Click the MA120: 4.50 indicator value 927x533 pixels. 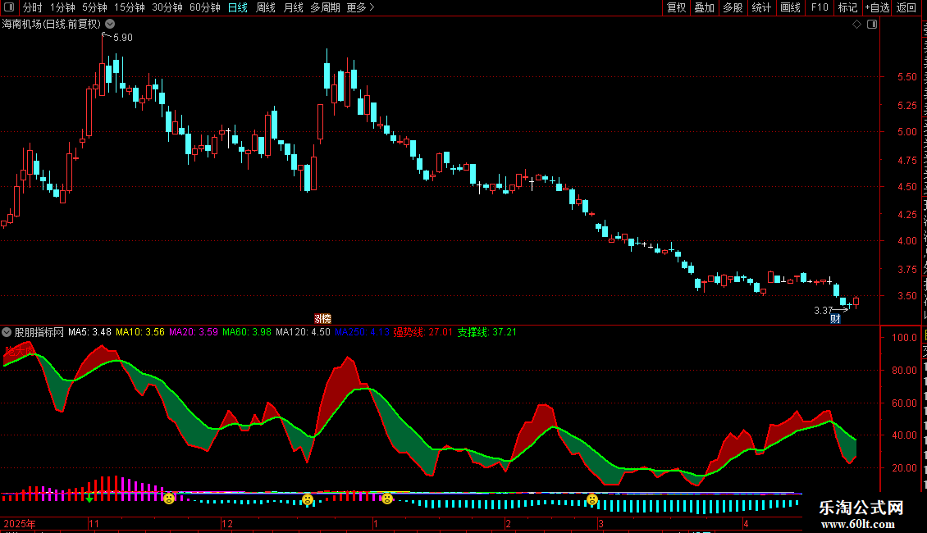point(303,332)
